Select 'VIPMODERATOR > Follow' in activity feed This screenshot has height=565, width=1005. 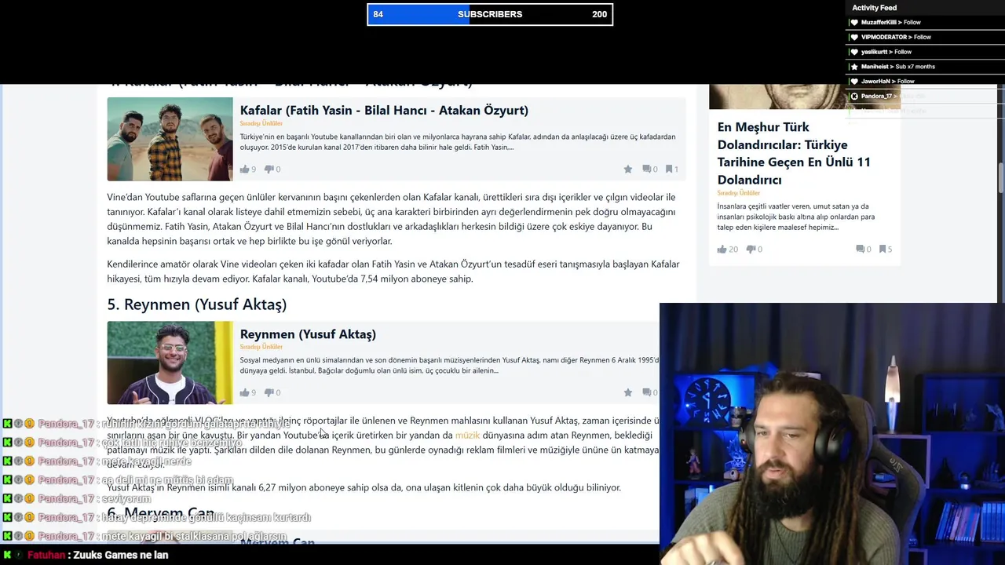tap(896, 37)
